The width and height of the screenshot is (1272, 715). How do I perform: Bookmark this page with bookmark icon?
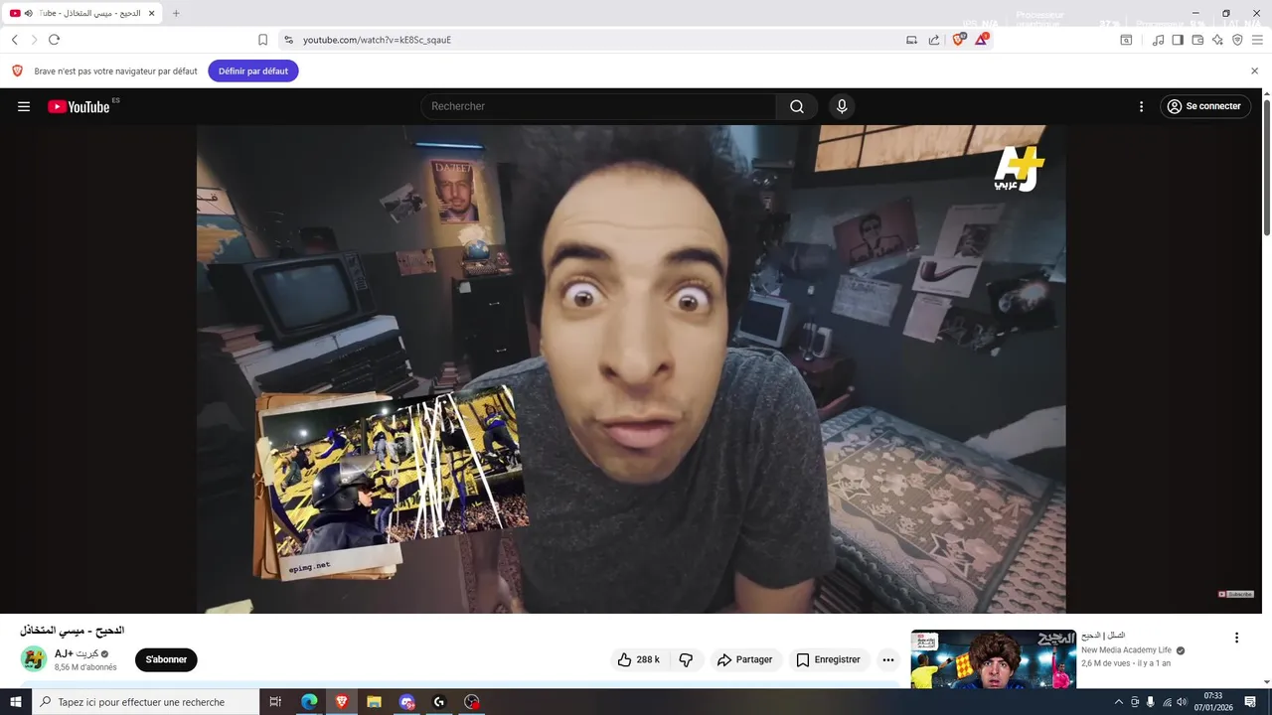tap(262, 40)
